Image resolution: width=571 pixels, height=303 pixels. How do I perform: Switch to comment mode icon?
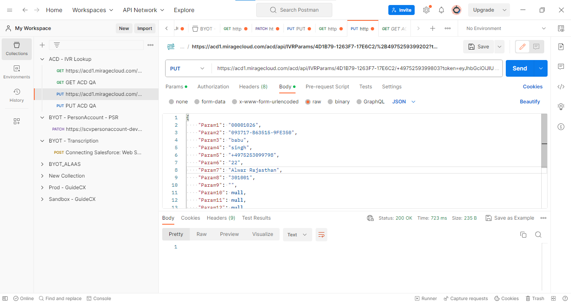[536, 47]
